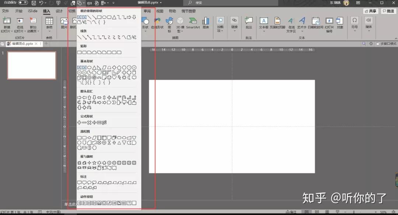Select the cloud callout shape
Viewport: 398px width, 215px height.
tap(94, 183)
